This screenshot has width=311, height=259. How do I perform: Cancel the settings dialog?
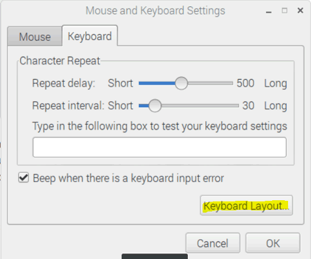pyautogui.click(x=213, y=243)
